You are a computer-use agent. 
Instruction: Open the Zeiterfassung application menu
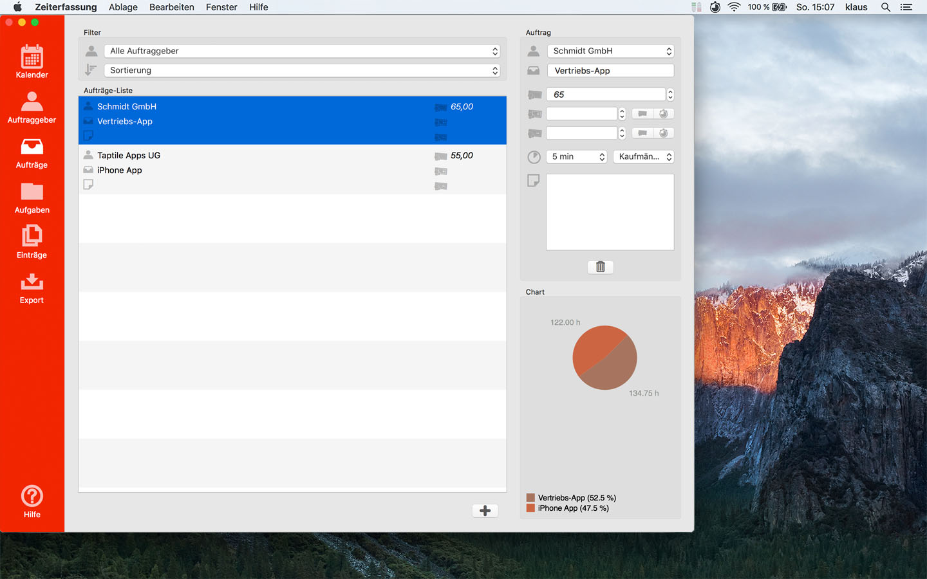[x=66, y=7]
